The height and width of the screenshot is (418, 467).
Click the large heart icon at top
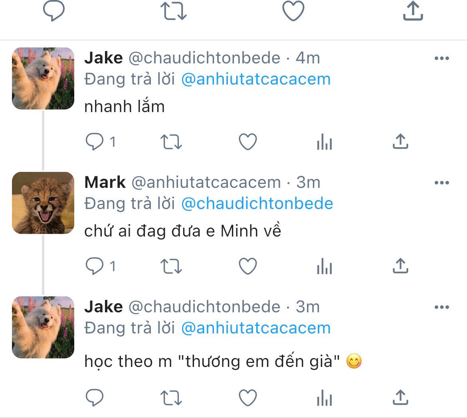point(293,11)
